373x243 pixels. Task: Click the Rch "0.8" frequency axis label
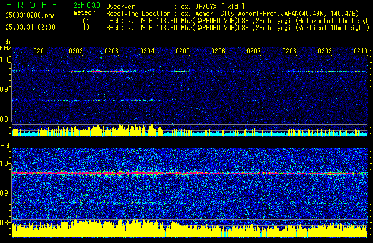(x=4, y=222)
